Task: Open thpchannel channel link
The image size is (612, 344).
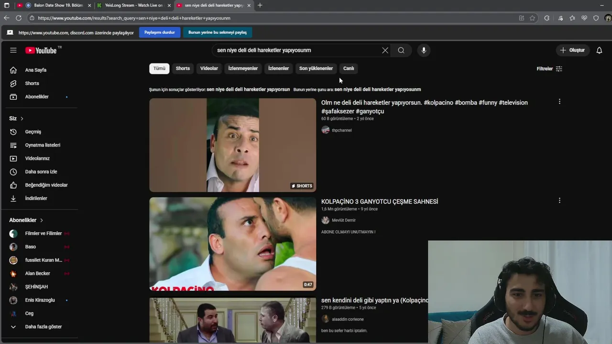Action: click(x=341, y=130)
